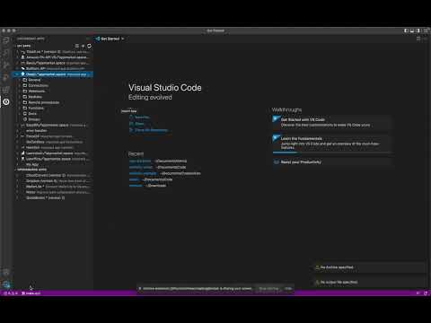The height and width of the screenshot is (323, 431).
Task: Expand the Quickbooks app chevron
Action: pyautogui.click(x=17, y=197)
